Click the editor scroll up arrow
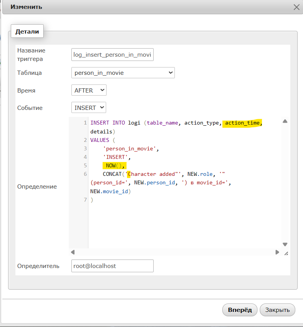This screenshot has width=303, height=327. pos(285,121)
